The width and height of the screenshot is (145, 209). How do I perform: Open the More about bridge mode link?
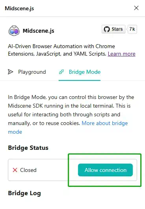pyautogui.click(x=68, y=127)
